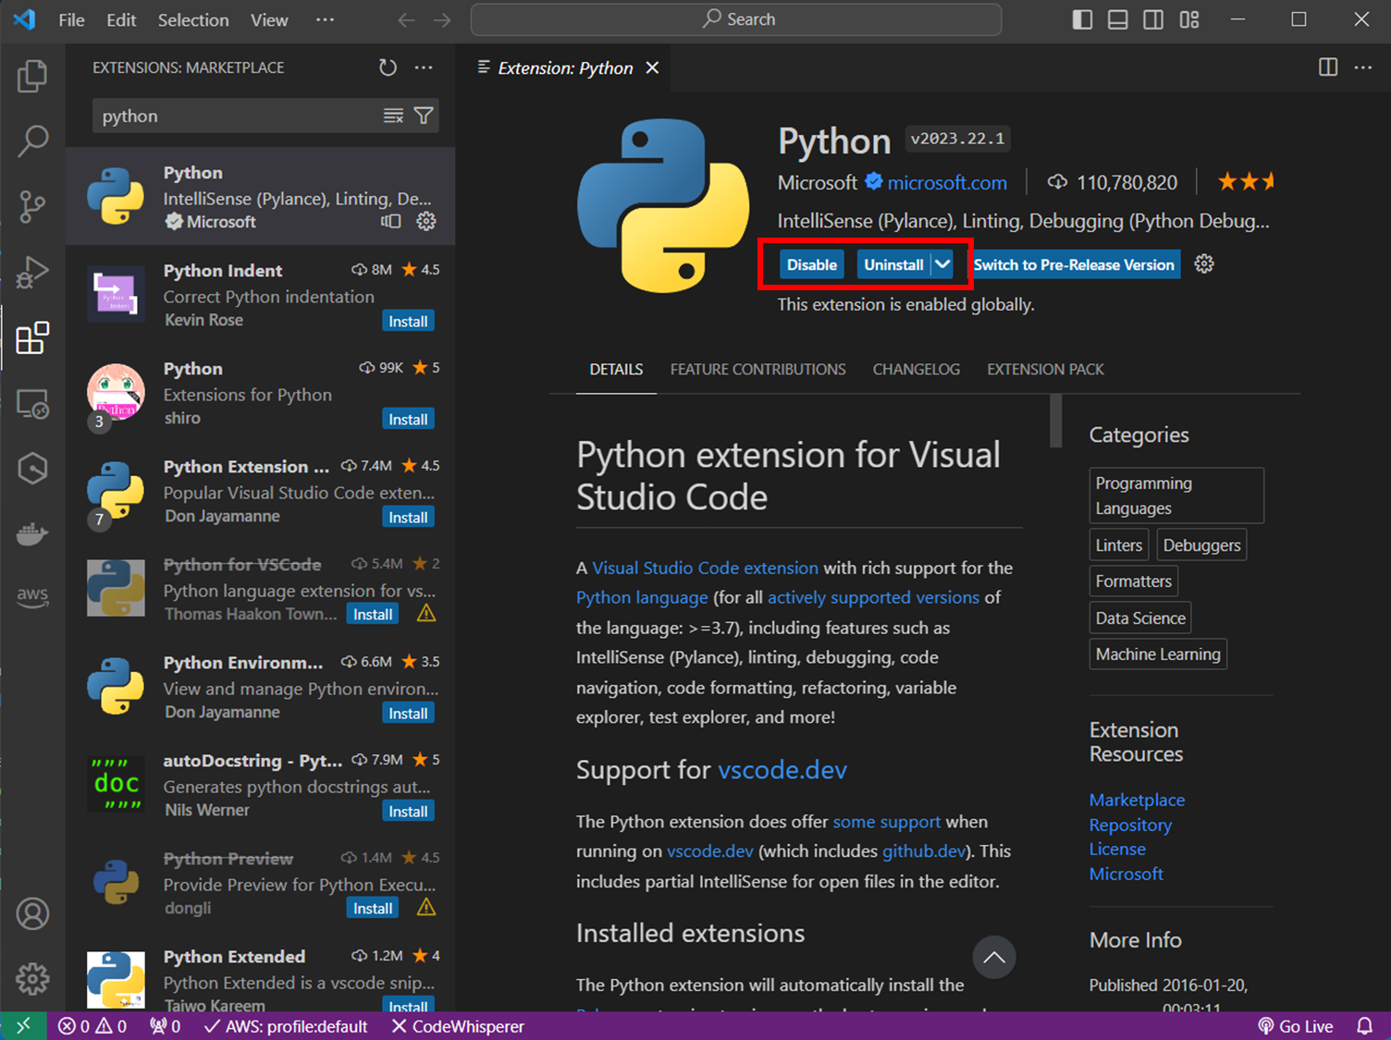
Task: Open Customize Layout icon
Action: 1189,19
